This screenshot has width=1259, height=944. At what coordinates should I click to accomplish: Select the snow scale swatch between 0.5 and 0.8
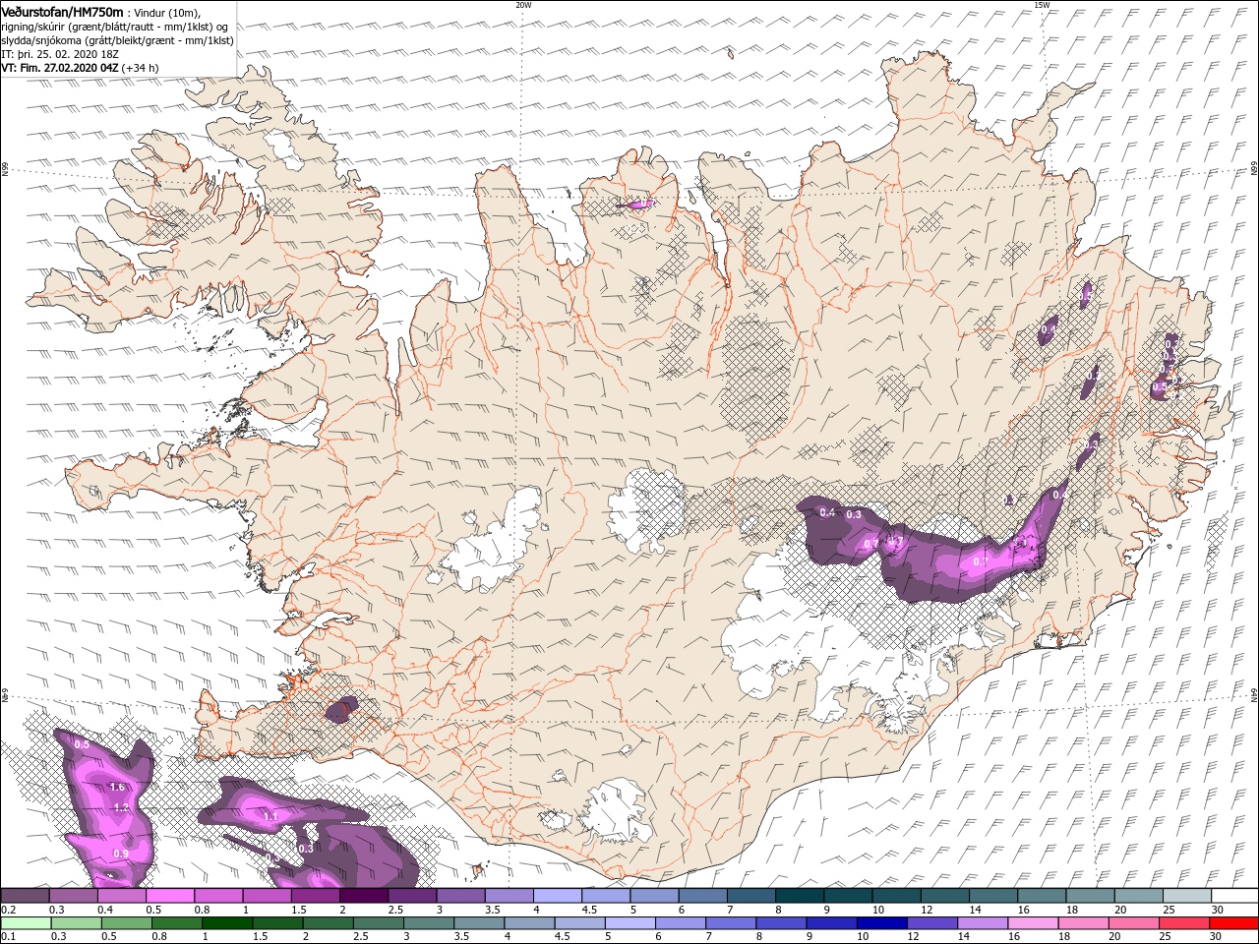click(x=169, y=895)
